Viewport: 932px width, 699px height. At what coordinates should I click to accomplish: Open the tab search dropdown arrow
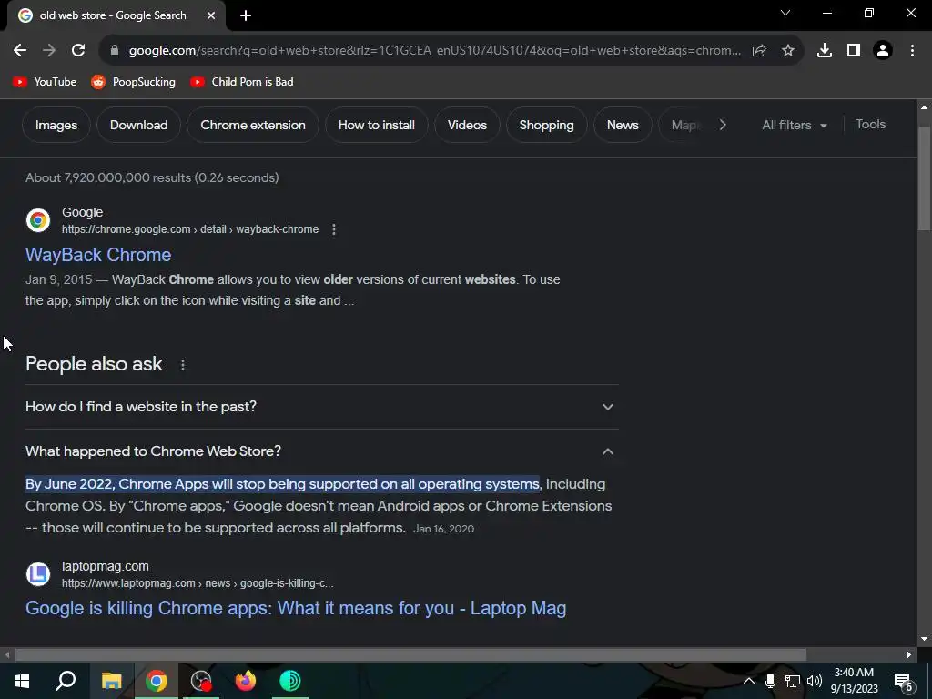tap(785, 13)
